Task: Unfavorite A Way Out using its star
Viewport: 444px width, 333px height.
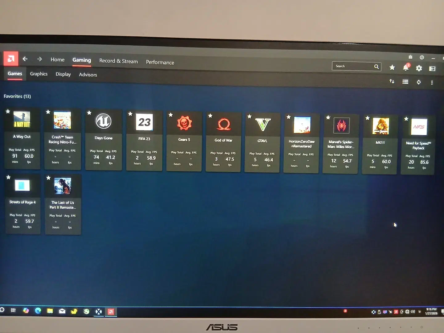Action: (8, 111)
